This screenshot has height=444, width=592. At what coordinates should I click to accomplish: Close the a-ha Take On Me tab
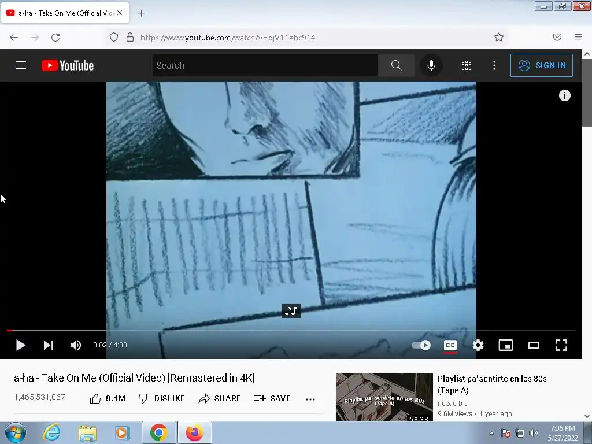tap(120, 13)
